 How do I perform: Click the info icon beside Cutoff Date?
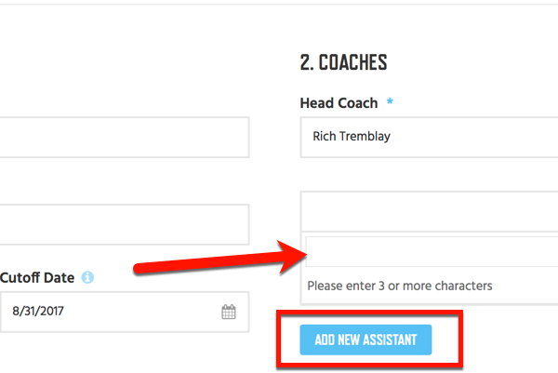(87, 277)
